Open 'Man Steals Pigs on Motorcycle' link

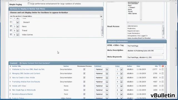(x=24, y=90)
